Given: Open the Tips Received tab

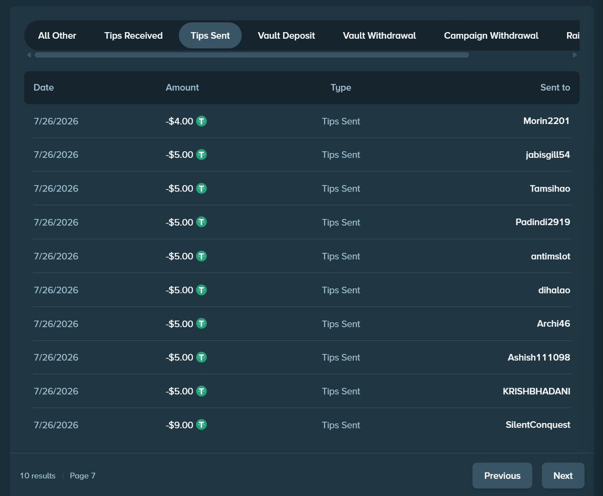Looking at the screenshot, I should coord(134,36).
